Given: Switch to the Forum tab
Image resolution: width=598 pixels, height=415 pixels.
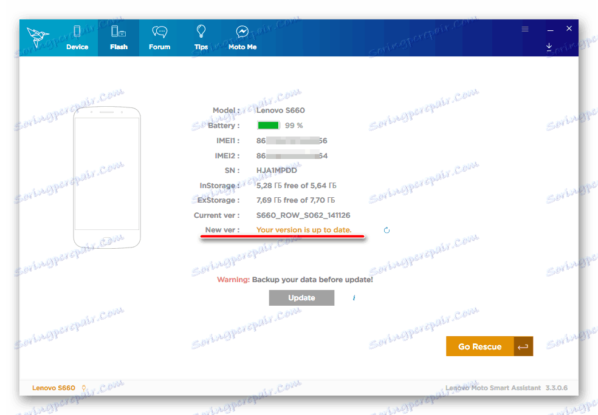Looking at the screenshot, I should pyautogui.click(x=159, y=35).
